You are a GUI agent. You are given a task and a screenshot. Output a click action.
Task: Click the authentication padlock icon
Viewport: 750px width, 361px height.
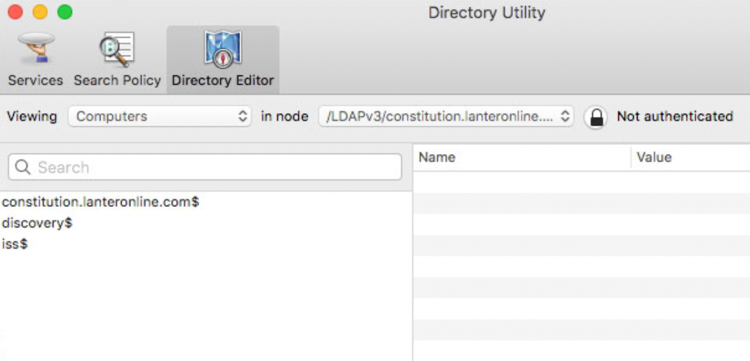click(x=596, y=117)
